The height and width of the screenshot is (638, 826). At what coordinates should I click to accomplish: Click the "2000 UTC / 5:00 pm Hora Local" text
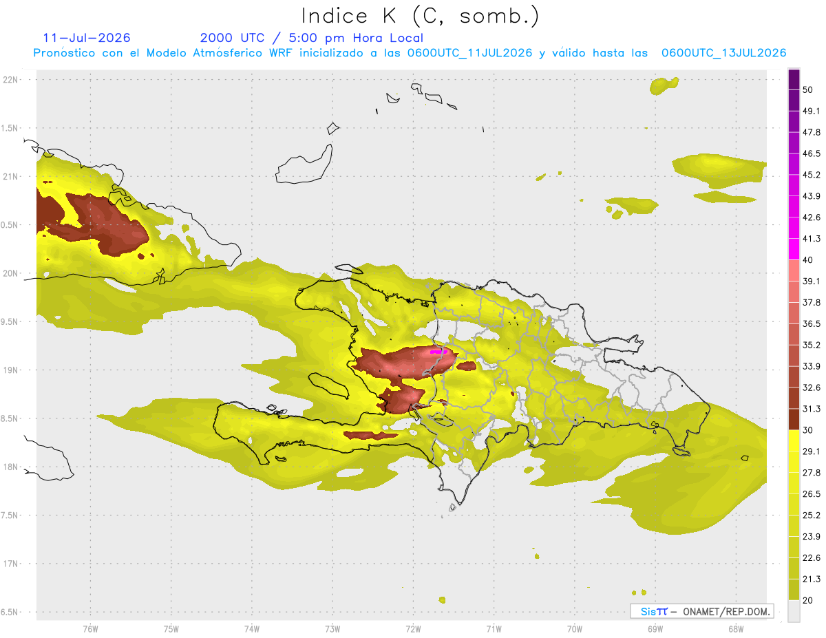coord(312,38)
